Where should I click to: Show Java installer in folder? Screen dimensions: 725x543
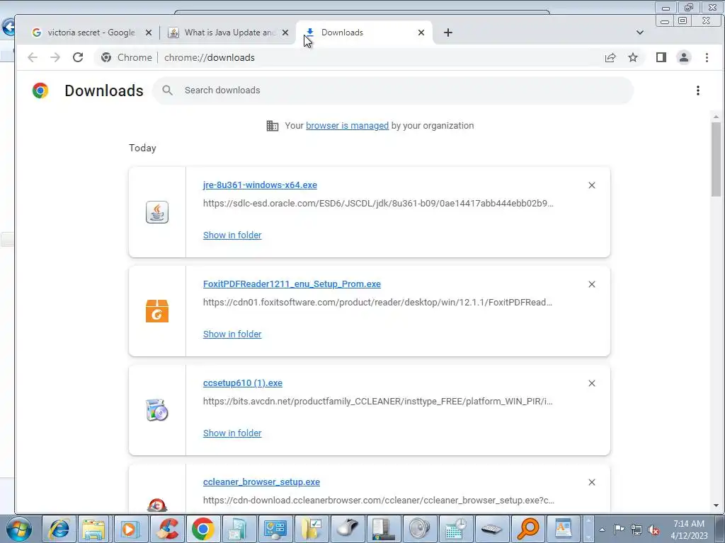coord(232,235)
